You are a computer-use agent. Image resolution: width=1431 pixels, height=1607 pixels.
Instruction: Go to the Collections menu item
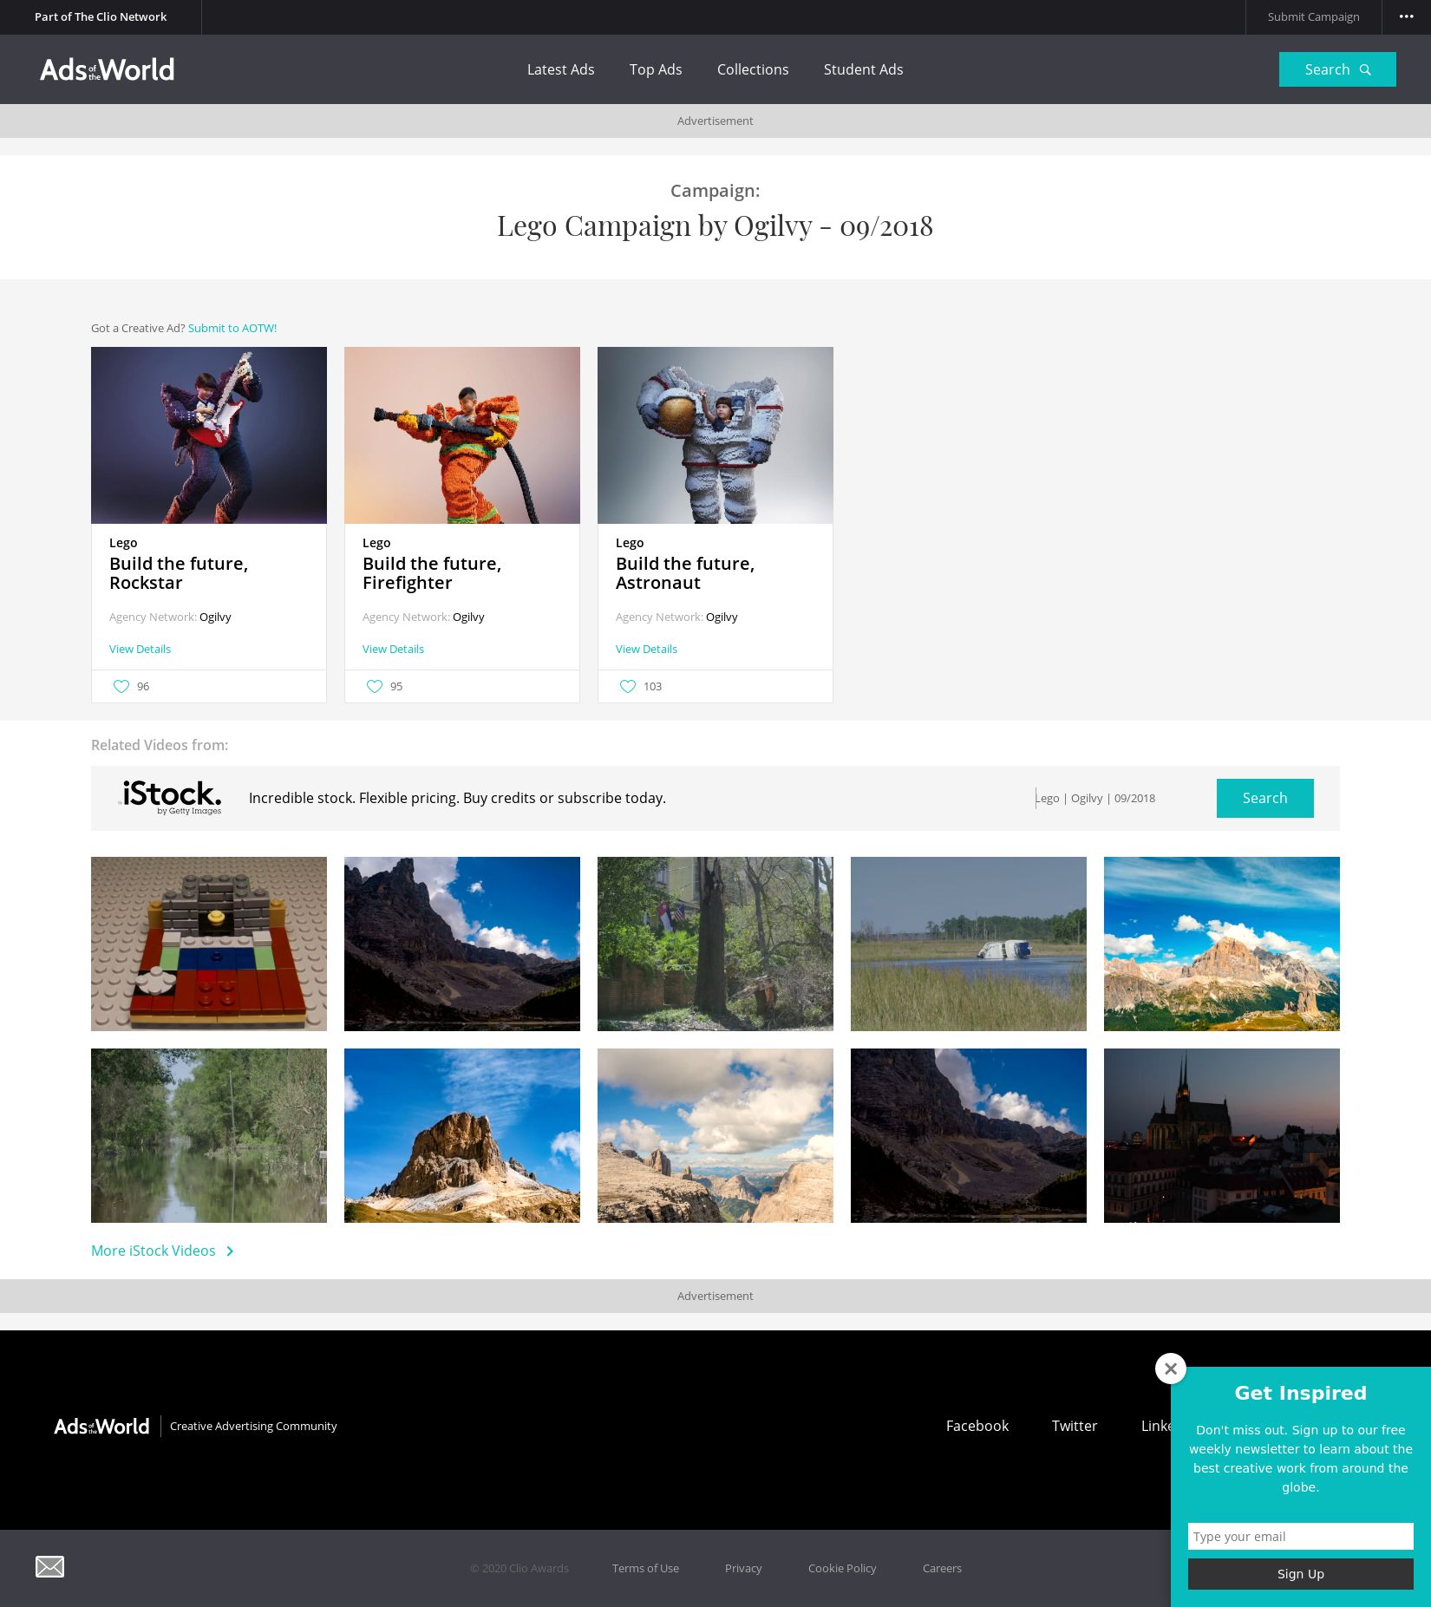pyautogui.click(x=752, y=69)
